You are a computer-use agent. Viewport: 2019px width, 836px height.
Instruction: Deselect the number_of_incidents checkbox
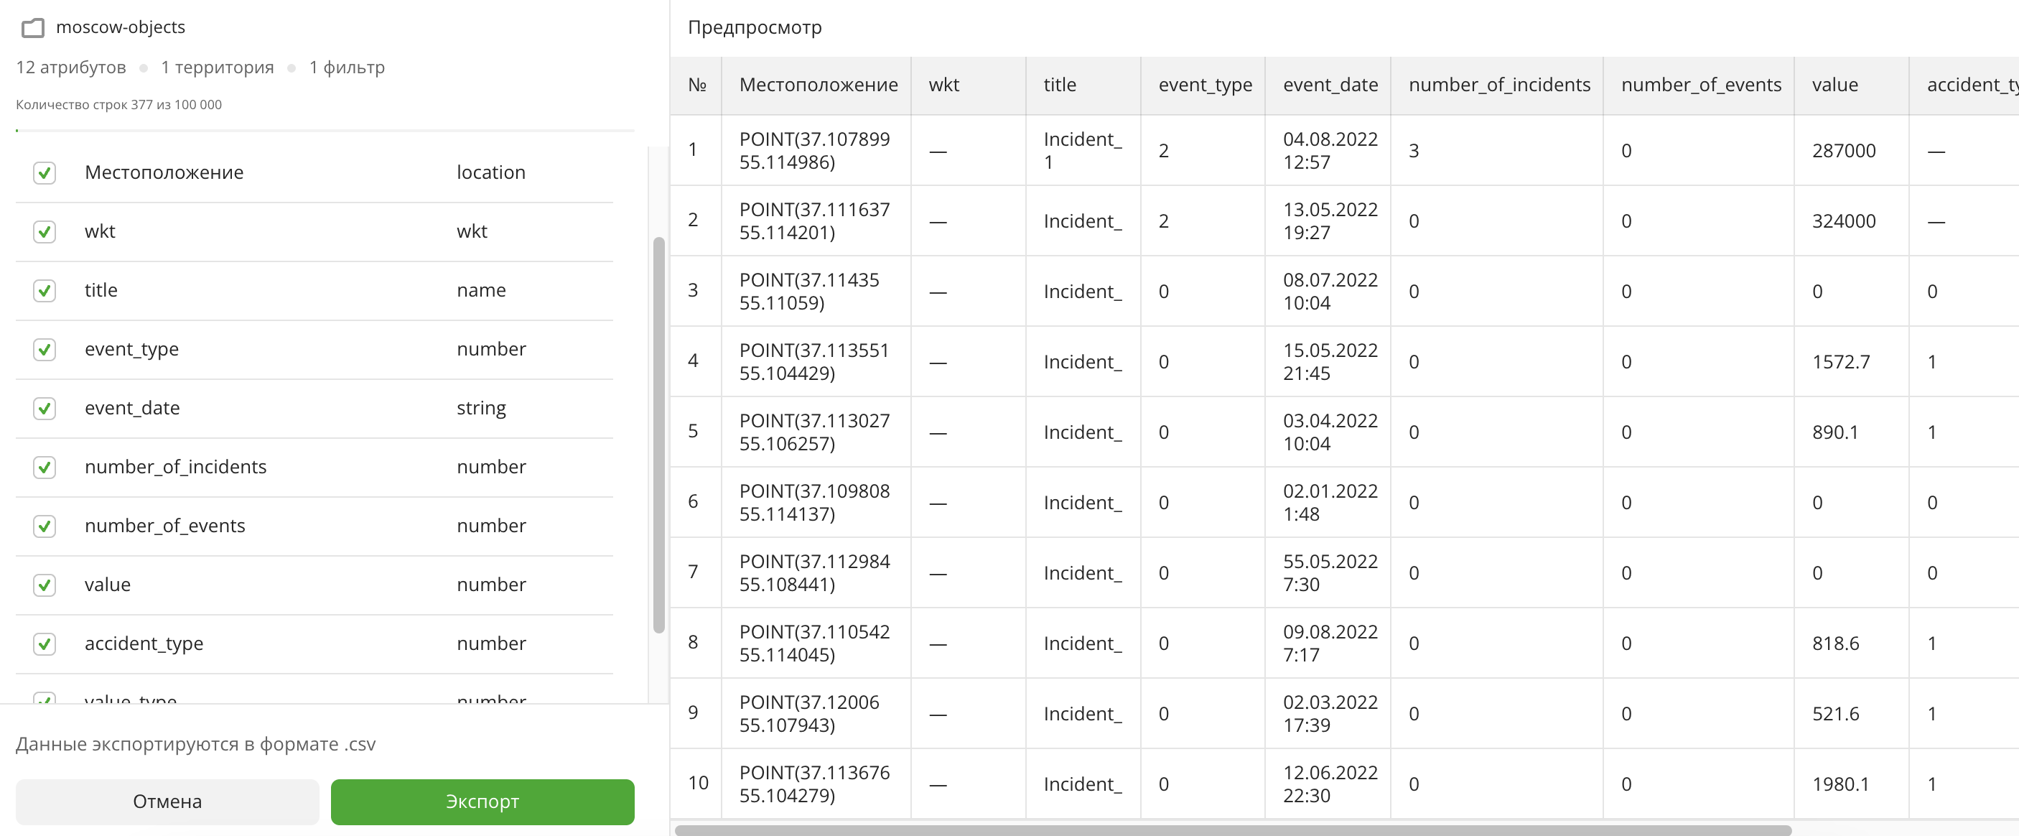pyautogui.click(x=45, y=467)
